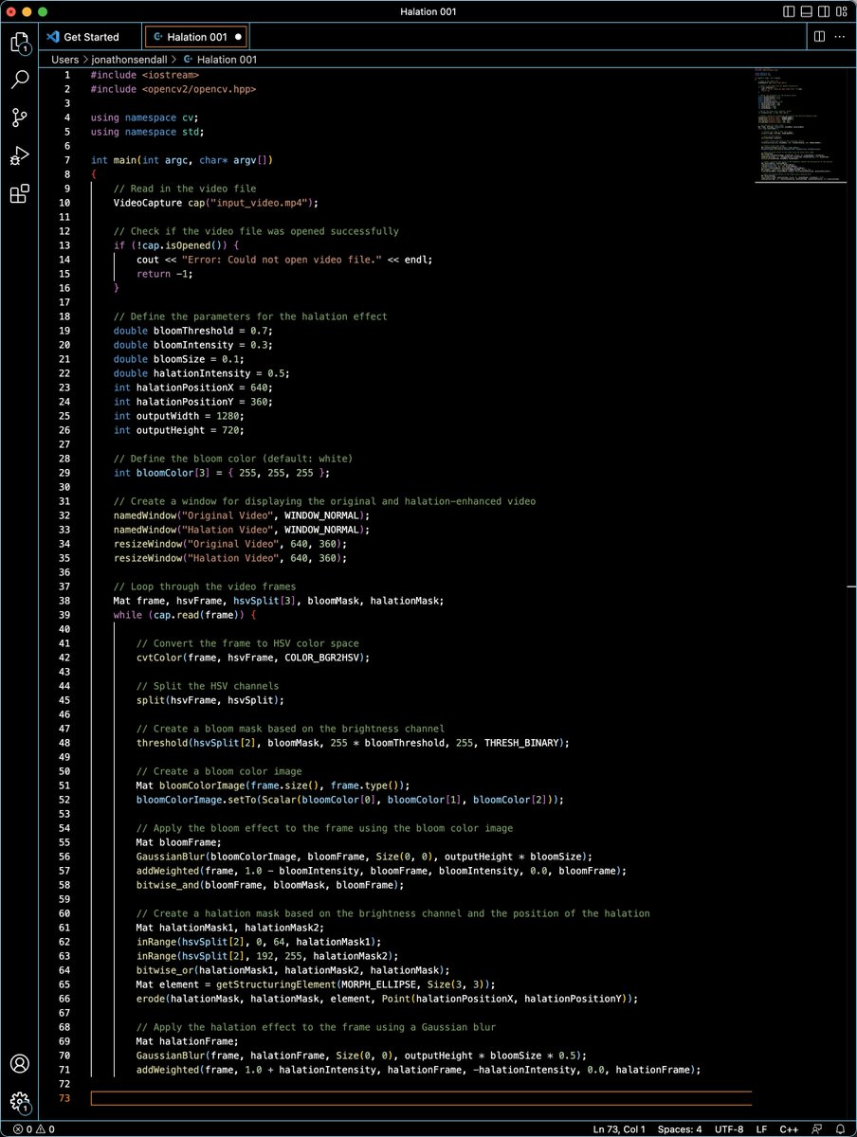Viewport: 857px width, 1137px height.
Task: Open the Manage gear icon
Action: [x=19, y=1102]
